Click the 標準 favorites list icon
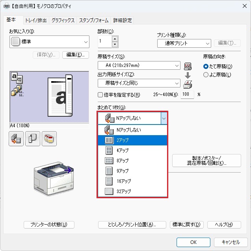This screenshot has height=251, width=251. click(x=15, y=42)
